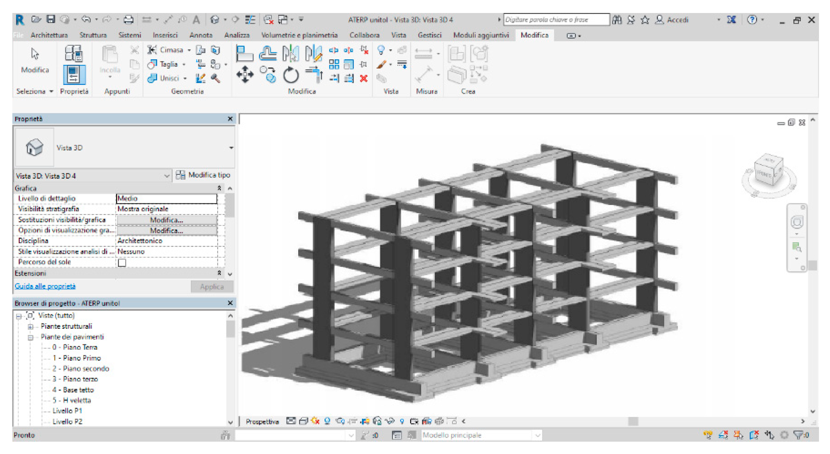The width and height of the screenshot is (830, 454).
Task: Click Modifica button for Sostituzioni visibilità/grafica
Action: 166,220
